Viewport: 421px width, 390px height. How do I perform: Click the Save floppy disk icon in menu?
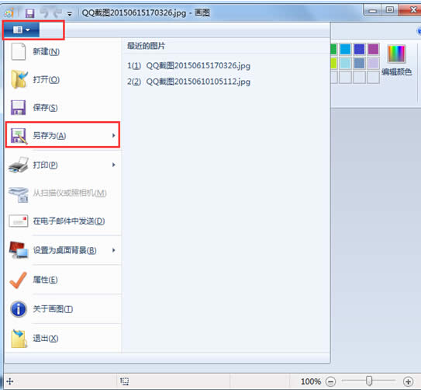[19, 107]
